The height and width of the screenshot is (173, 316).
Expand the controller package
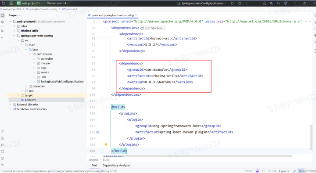(34, 59)
